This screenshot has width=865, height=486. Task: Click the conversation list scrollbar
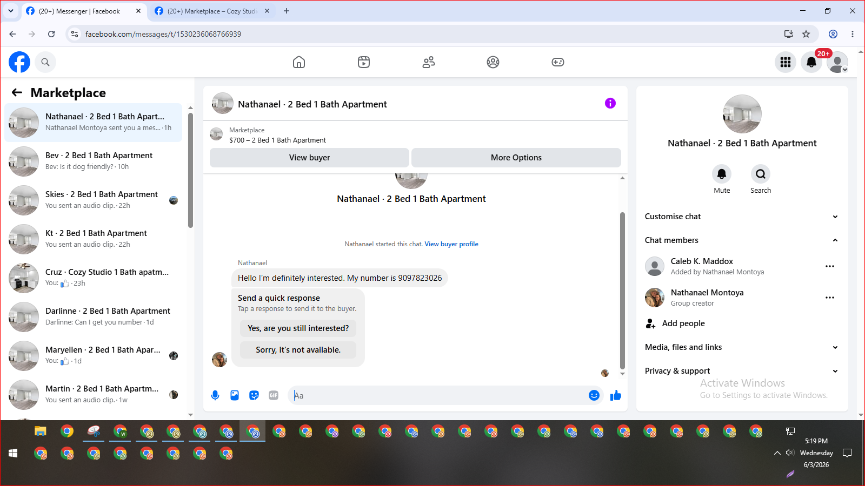[190, 170]
